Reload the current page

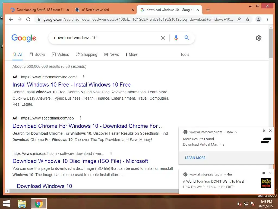pyautogui.click(x=28, y=19)
